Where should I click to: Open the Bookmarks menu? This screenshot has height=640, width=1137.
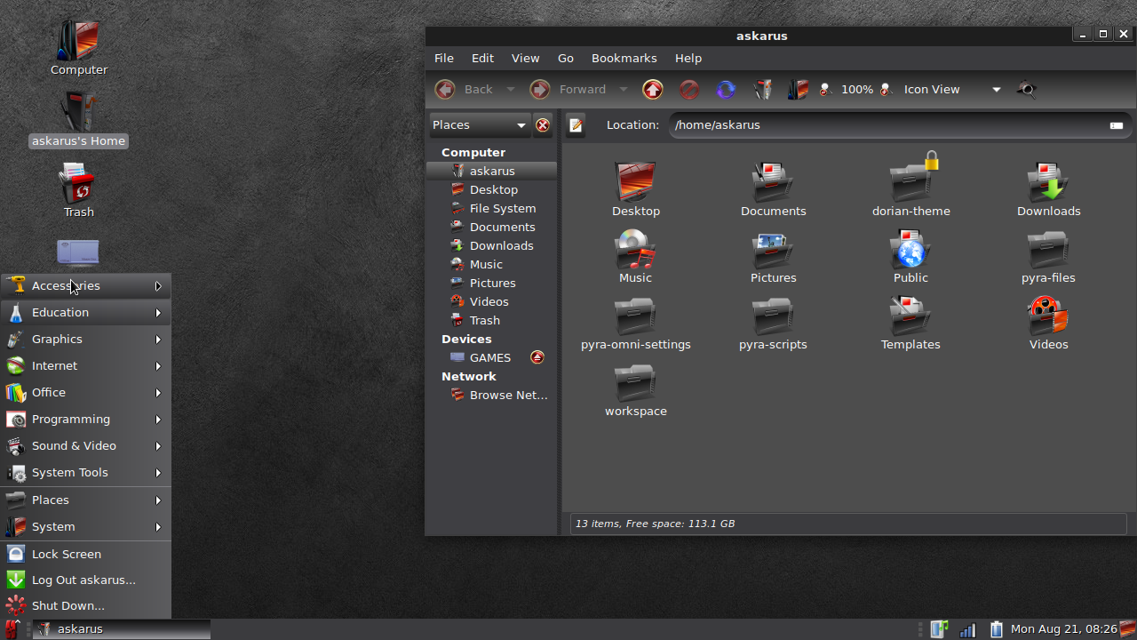pyautogui.click(x=624, y=59)
